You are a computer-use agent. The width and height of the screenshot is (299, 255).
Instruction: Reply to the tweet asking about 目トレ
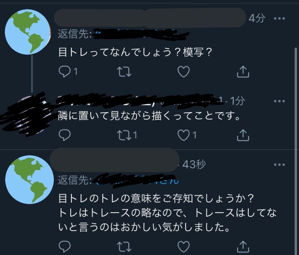click(65, 70)
